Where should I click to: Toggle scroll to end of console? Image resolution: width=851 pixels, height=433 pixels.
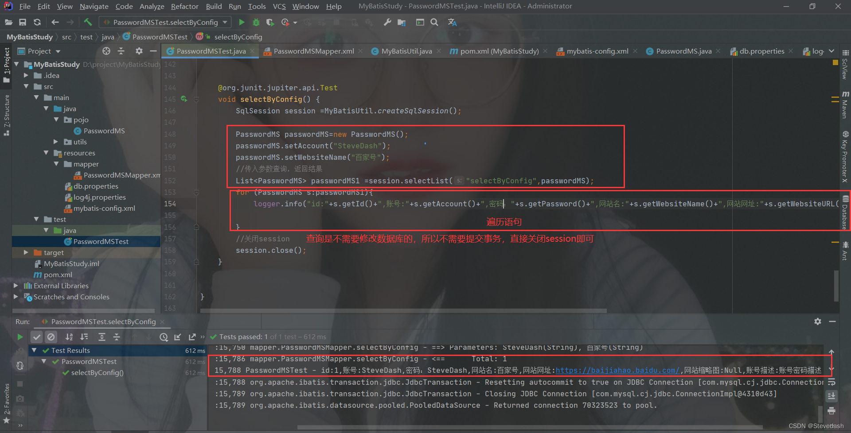tap(831, 396)
